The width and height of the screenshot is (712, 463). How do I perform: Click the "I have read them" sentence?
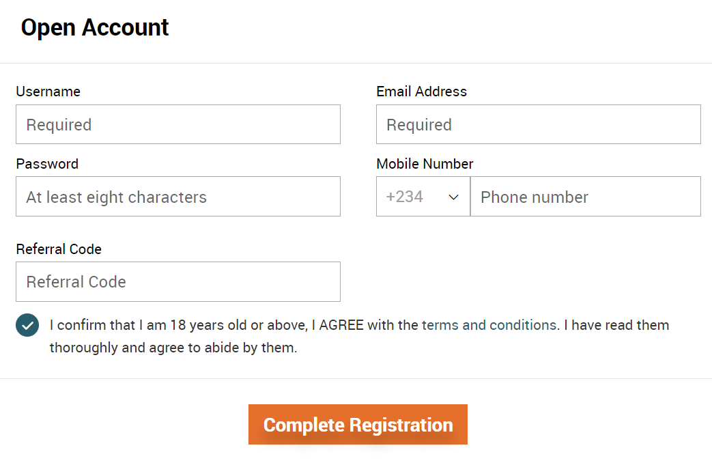pyautogui.click(x=616, y=325)
